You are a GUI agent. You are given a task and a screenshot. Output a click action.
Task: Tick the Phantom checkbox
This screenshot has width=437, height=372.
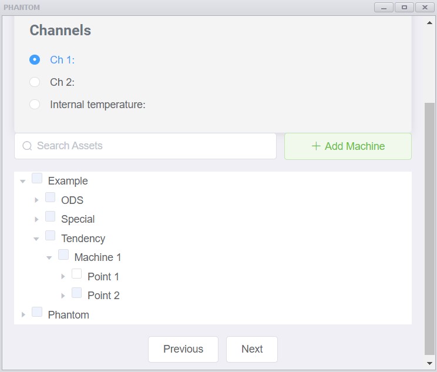click(37, 312)
